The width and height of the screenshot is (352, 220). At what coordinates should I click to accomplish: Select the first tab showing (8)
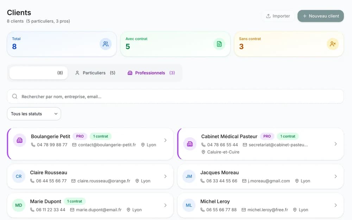[38, 73]
